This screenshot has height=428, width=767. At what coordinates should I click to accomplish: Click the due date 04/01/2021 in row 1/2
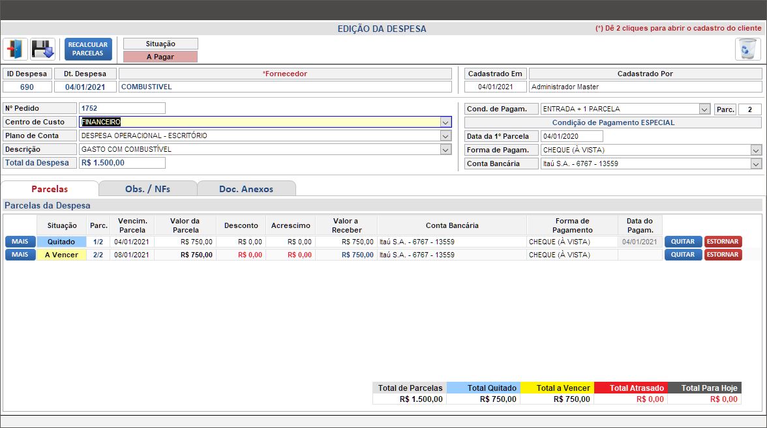(x=132, y=242)
